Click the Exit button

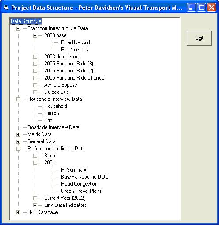tap(199, 38)
